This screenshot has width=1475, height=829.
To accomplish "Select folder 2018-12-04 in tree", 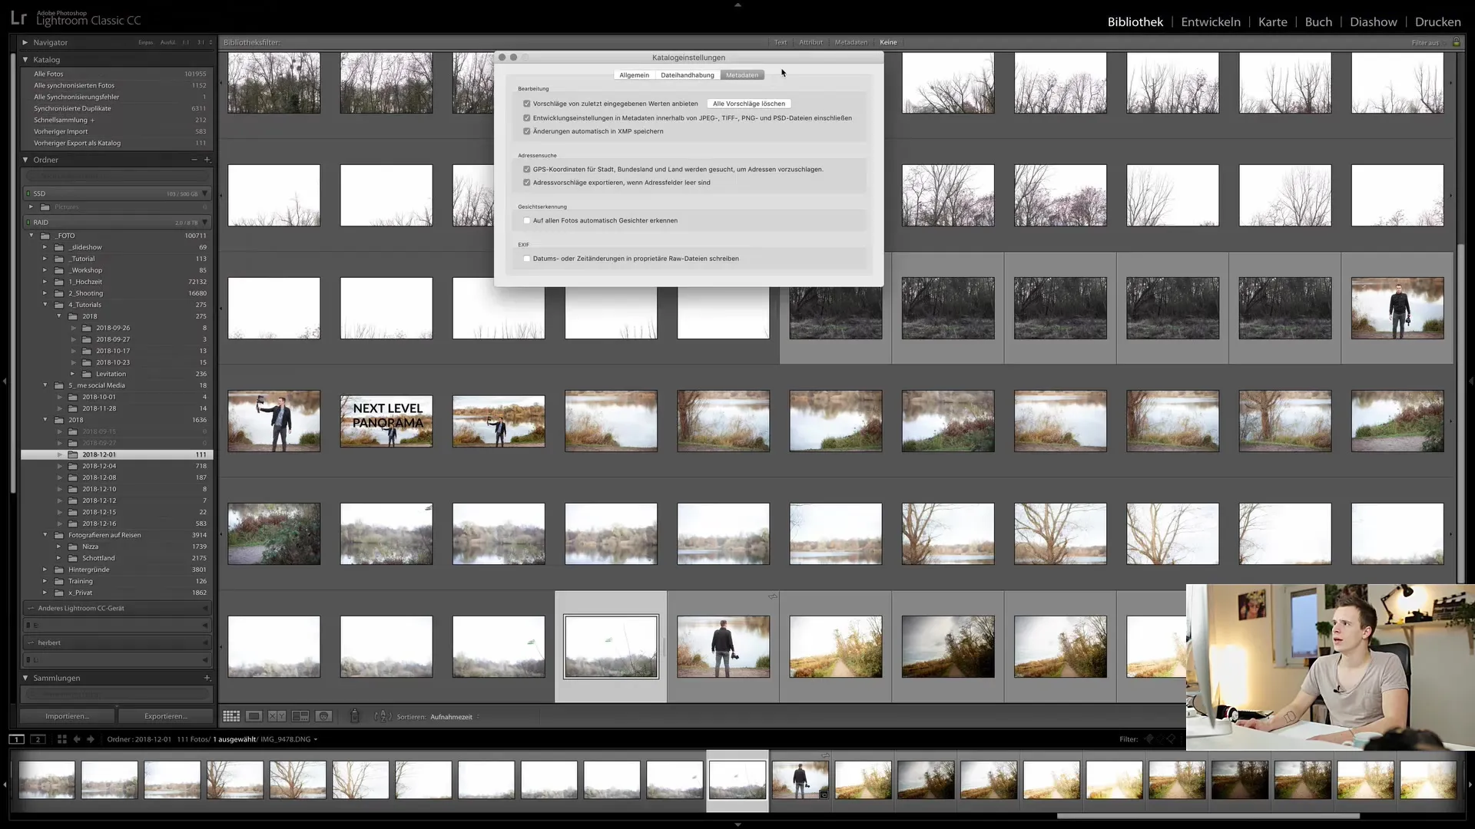I will (x=117, y=466).
